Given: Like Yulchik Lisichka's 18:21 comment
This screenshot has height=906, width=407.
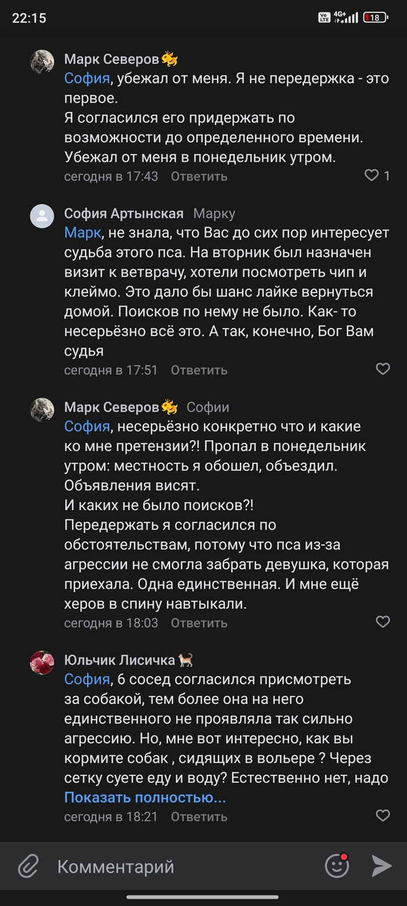Looking at the screenshot, I should 383,816.
